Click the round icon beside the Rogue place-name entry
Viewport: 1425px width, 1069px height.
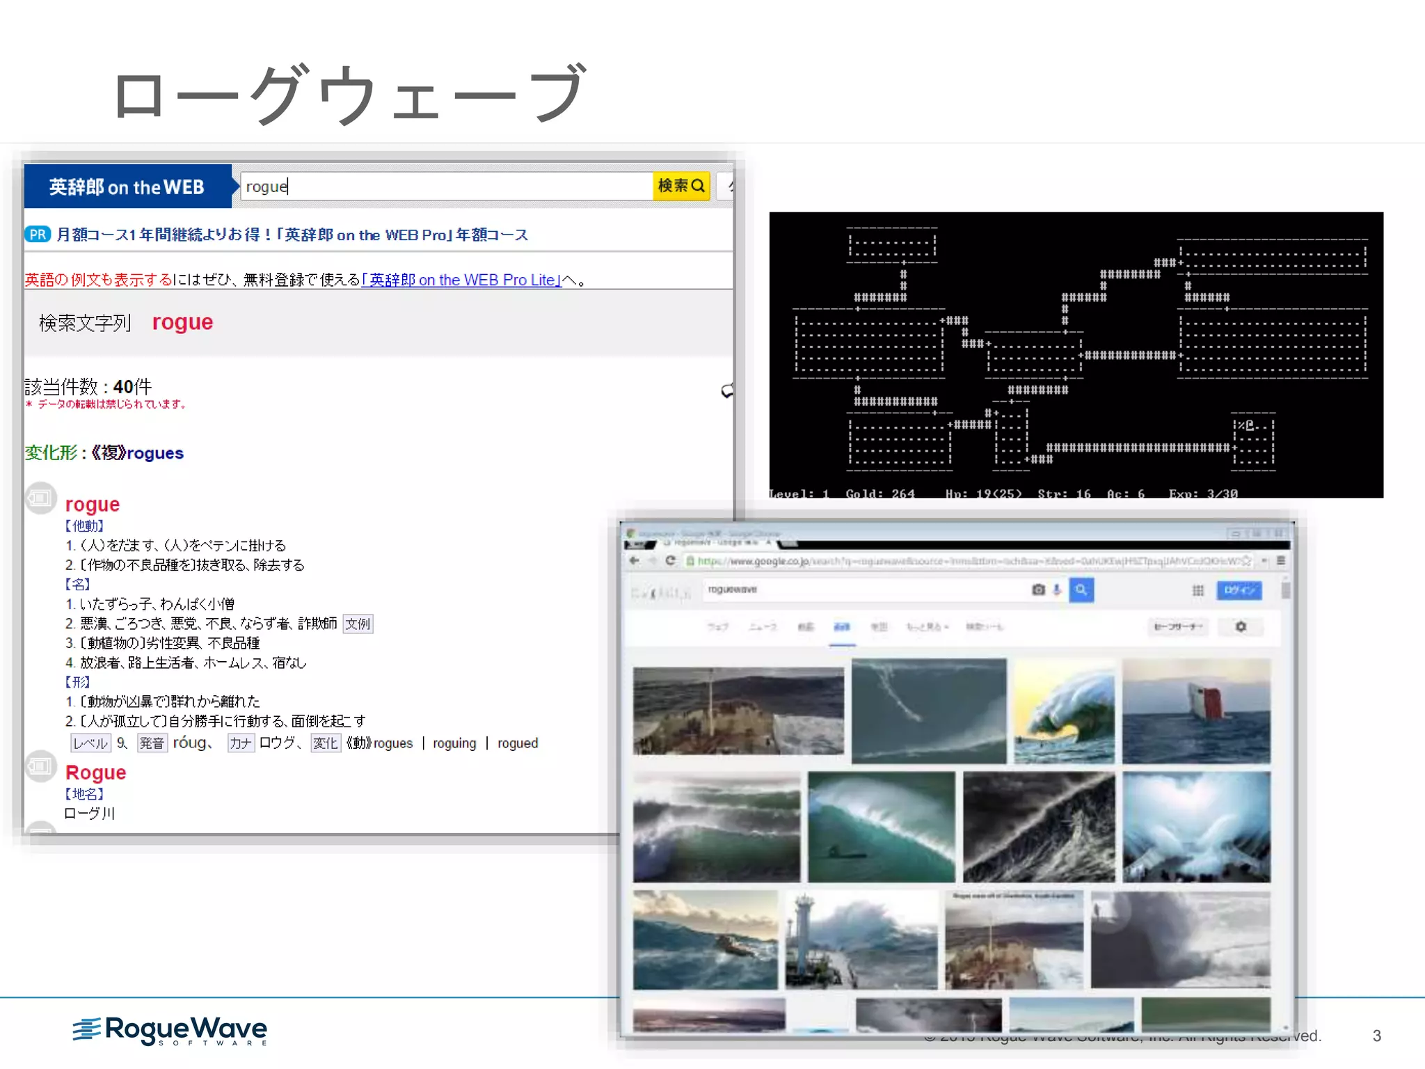pos(41,766)
